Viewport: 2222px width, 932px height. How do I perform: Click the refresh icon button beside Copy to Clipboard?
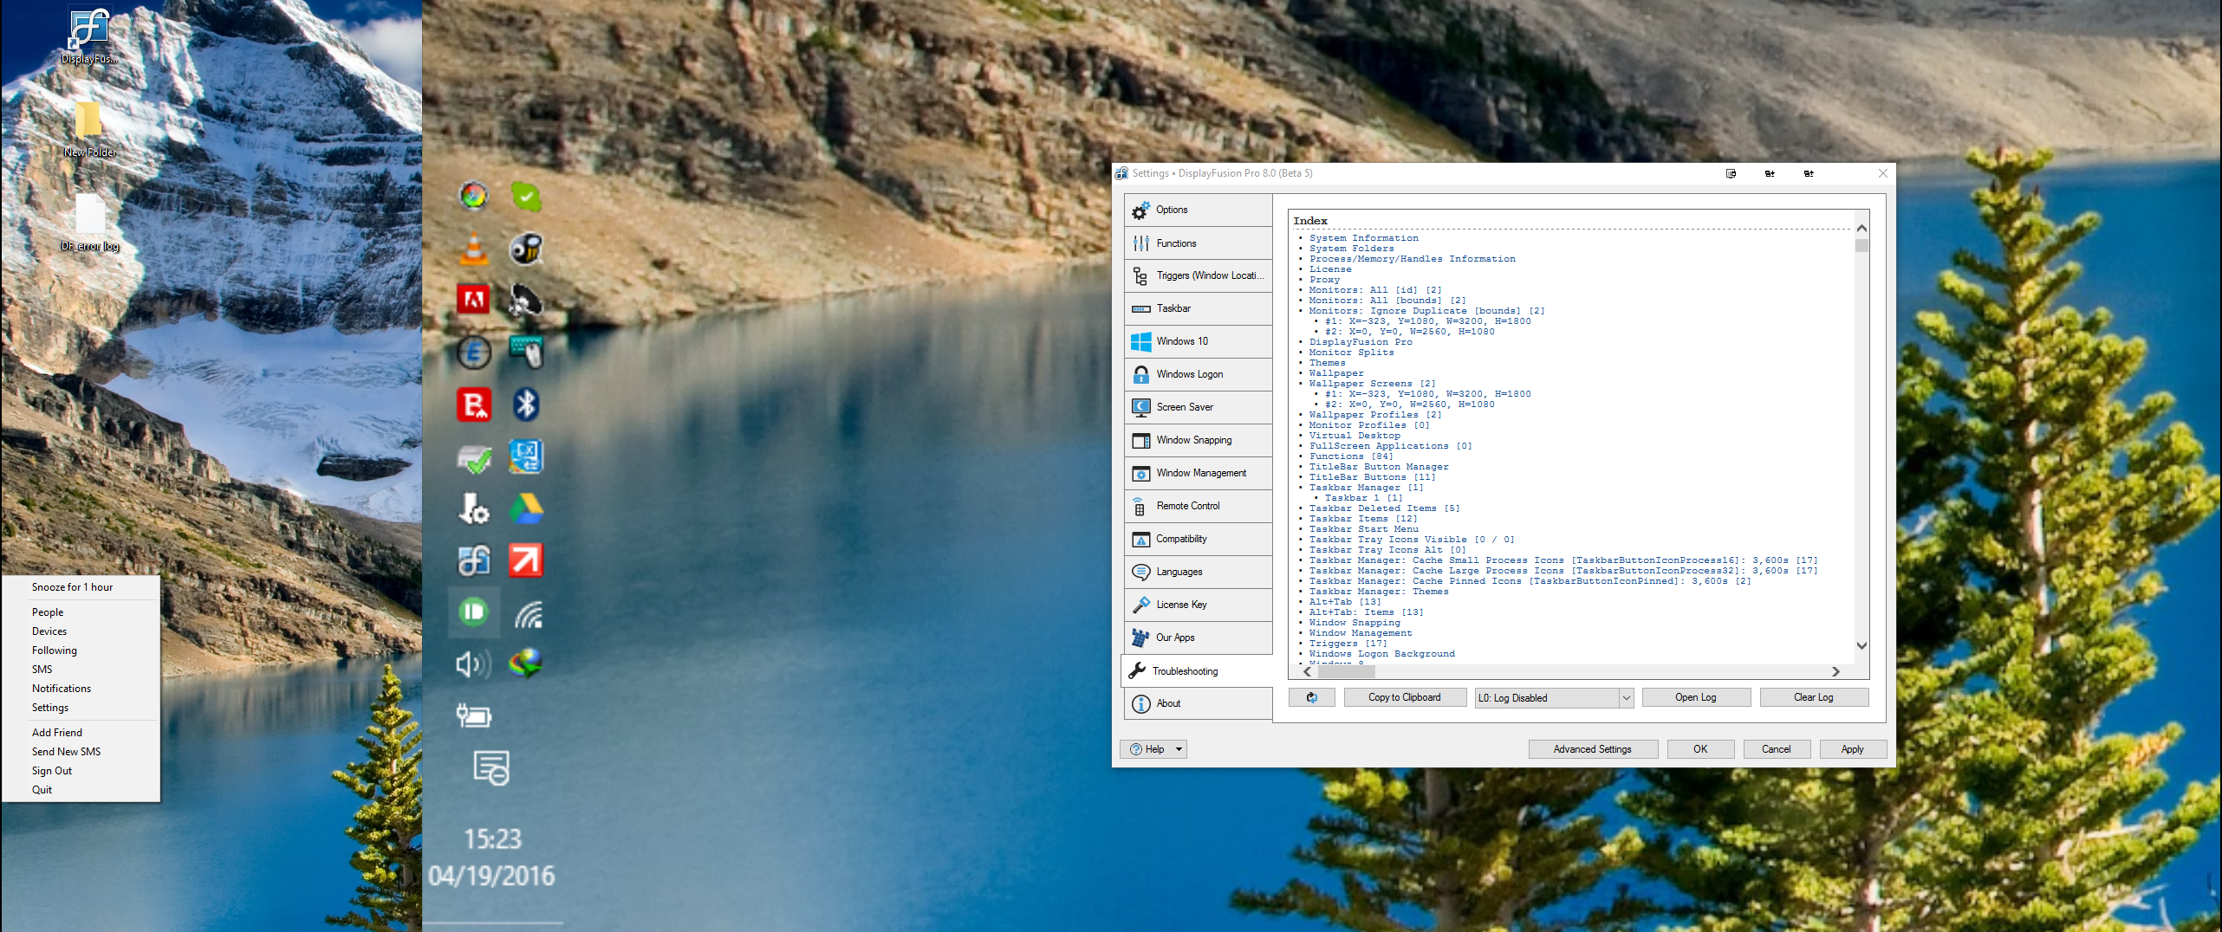1311,697
